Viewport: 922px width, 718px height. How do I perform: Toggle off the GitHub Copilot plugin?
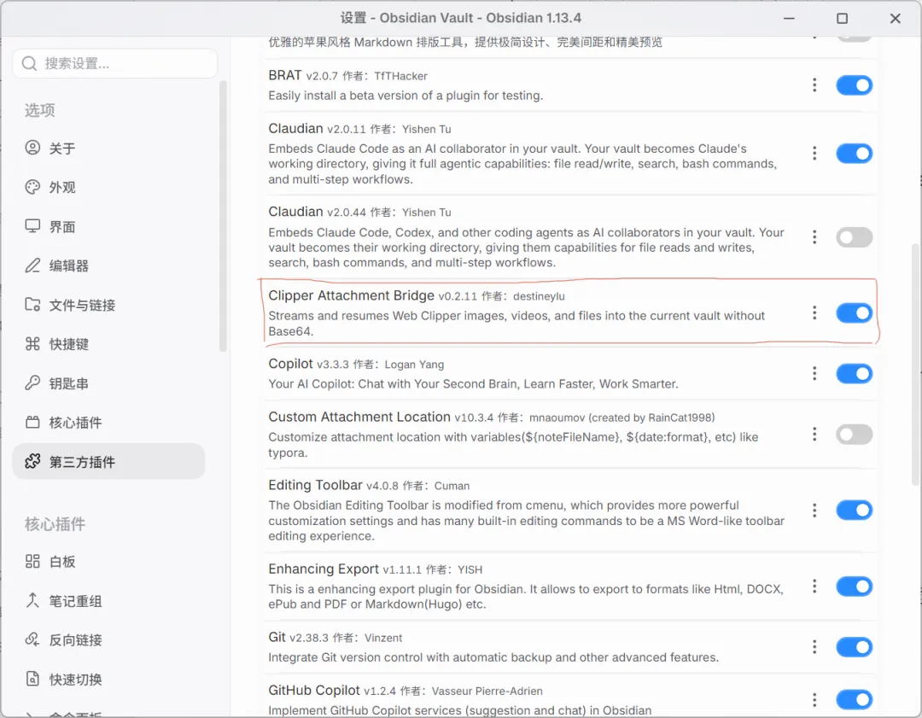pos(854,700)
